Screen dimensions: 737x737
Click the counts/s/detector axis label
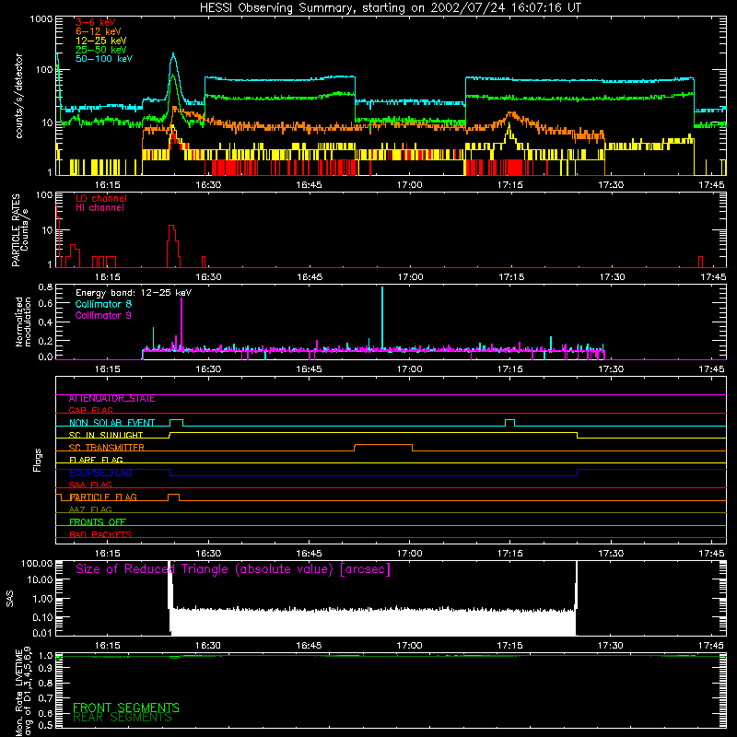[x=18, y=96]
